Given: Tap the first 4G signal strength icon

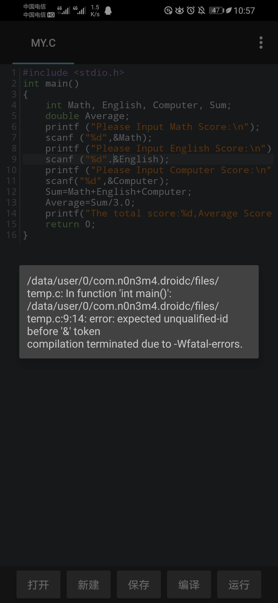Looking at the screenshot, I should click(x=64, y=10).
